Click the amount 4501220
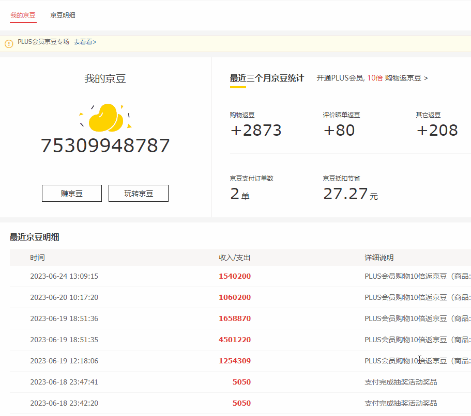Viewport: 471px width, 416px height. [235, 340]
